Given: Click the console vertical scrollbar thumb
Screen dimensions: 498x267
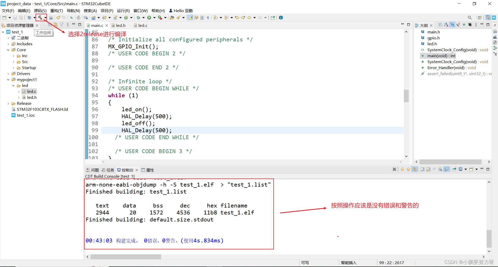Looking at the screenshot, I should [489, 239].
